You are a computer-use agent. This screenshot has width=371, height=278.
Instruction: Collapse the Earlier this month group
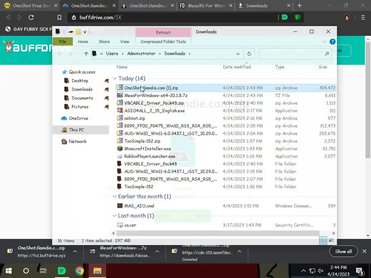pyautogui.click(x=114, y=197)
